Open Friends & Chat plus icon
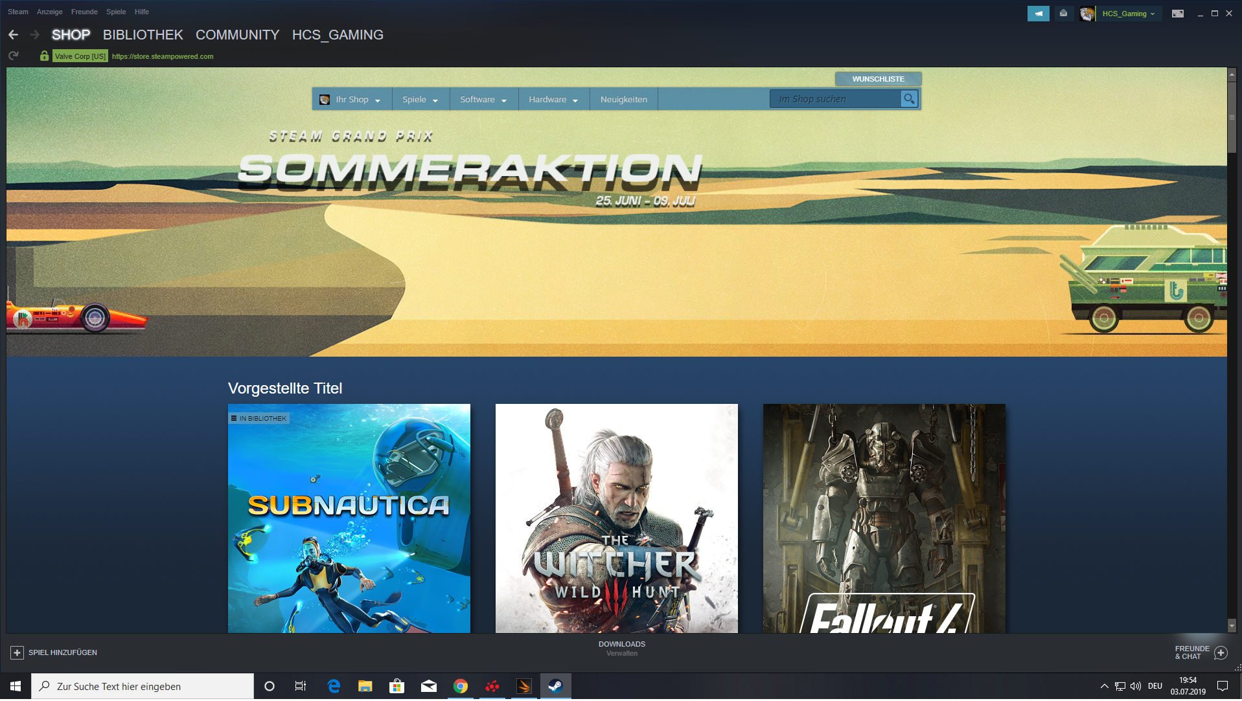This screenshot has width=1242, height=701. (1221, 653)
